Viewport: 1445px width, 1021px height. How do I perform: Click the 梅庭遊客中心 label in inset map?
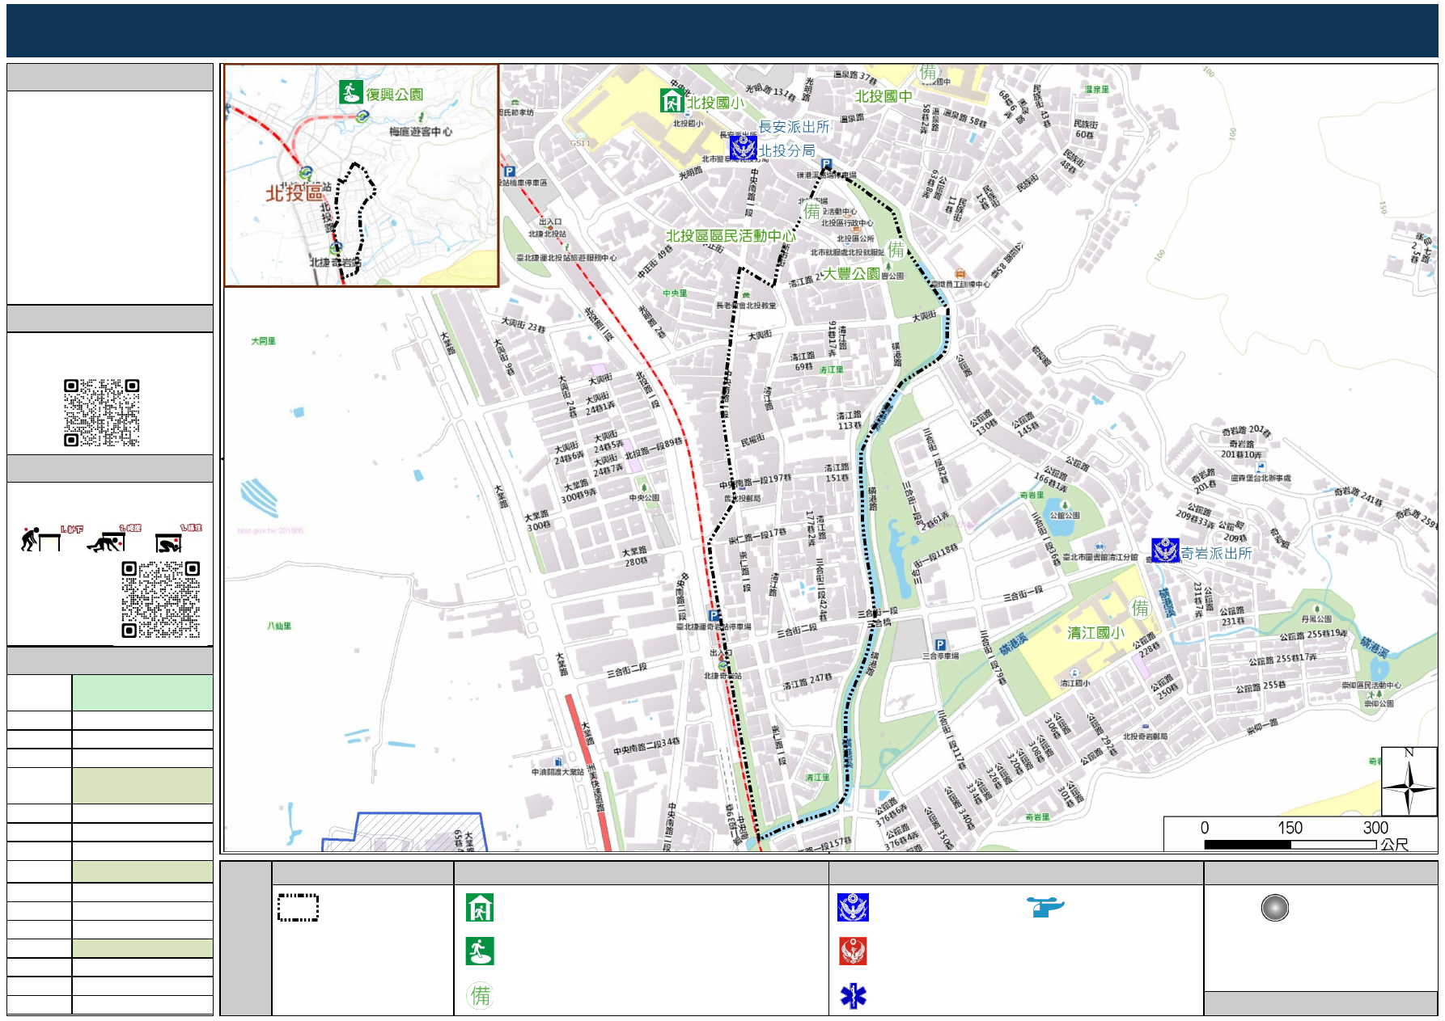(x=421, y=131)
